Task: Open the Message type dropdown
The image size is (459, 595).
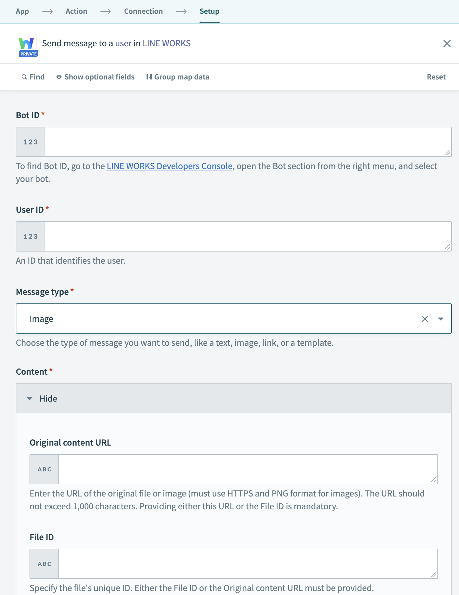Action: click(440, 319)
